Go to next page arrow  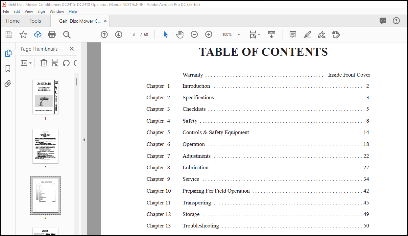119,35
